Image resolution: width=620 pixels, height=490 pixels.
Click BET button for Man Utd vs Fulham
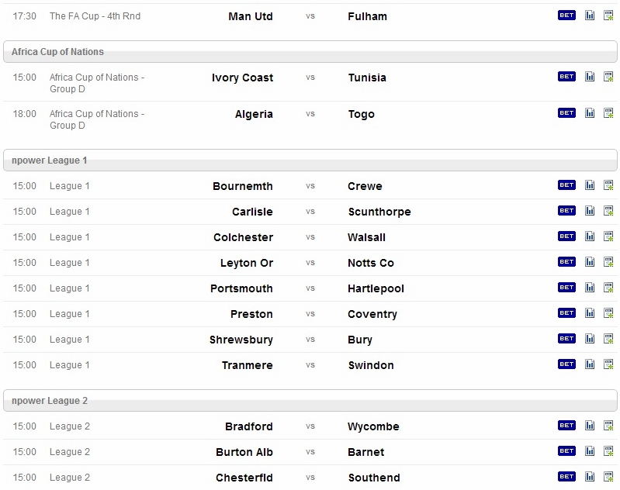click(x=566, y=15)
